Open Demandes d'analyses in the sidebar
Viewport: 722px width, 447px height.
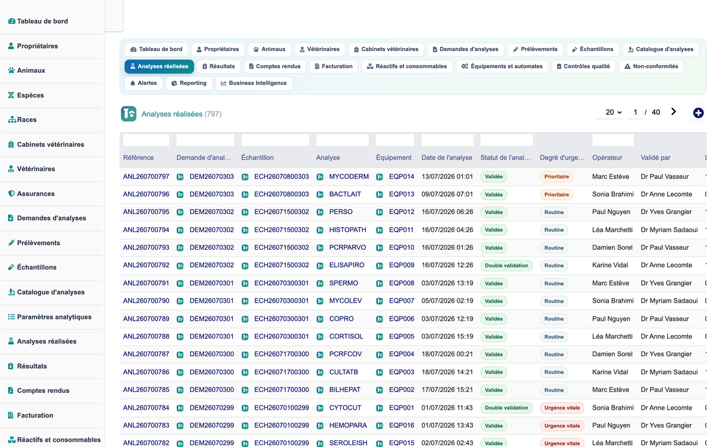pos(52,218)
